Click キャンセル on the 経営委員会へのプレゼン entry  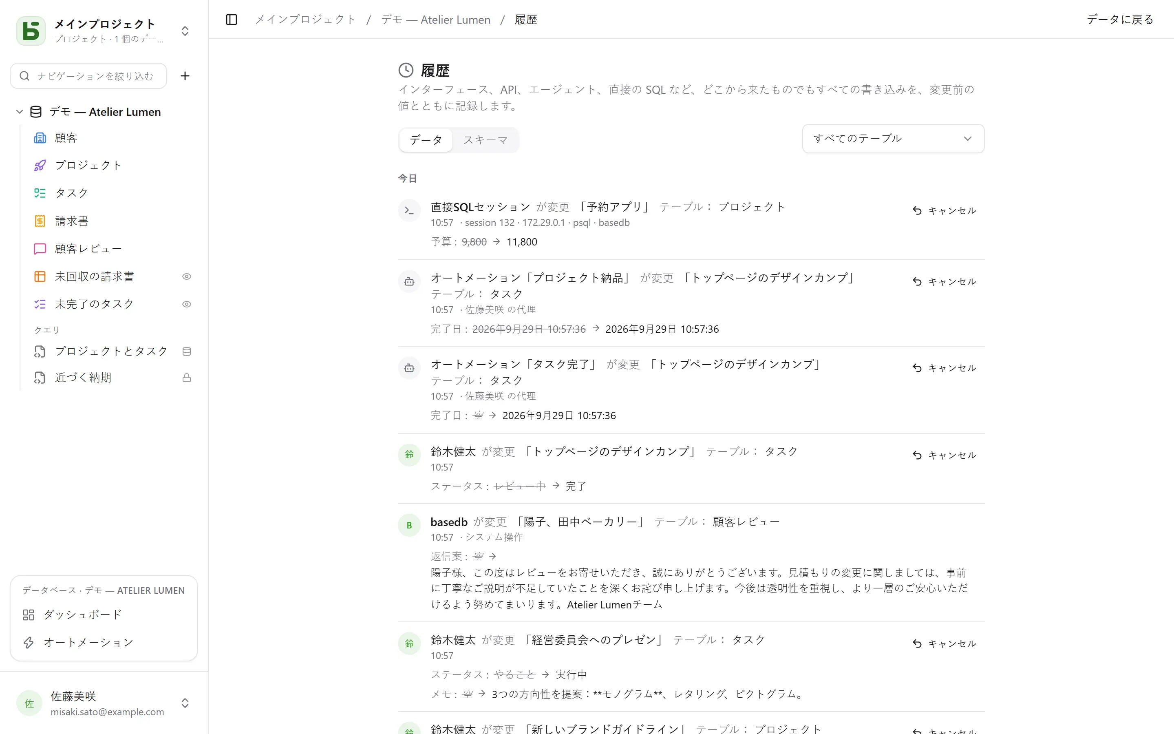point(944,643)
